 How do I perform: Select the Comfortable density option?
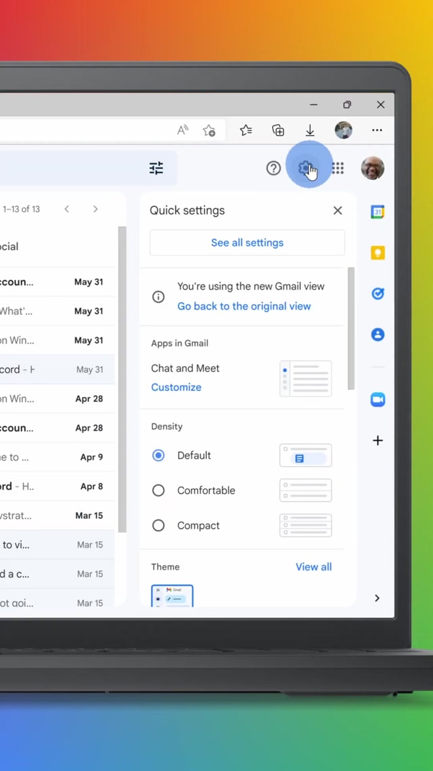pyautogui.click(x=158, y=491)
